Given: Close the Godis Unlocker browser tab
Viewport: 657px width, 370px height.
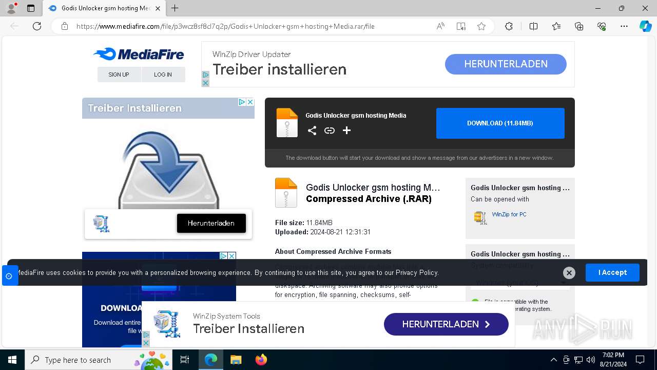Looking at the screenshot, I should [x=158, y=8].
